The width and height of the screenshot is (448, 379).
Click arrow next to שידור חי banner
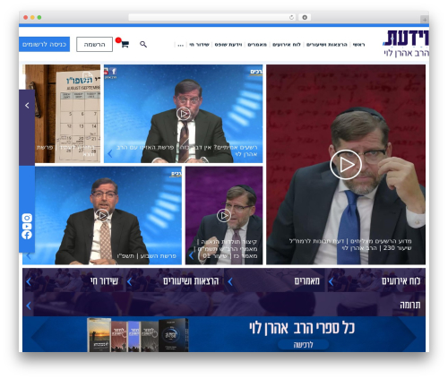pos(29,281)
